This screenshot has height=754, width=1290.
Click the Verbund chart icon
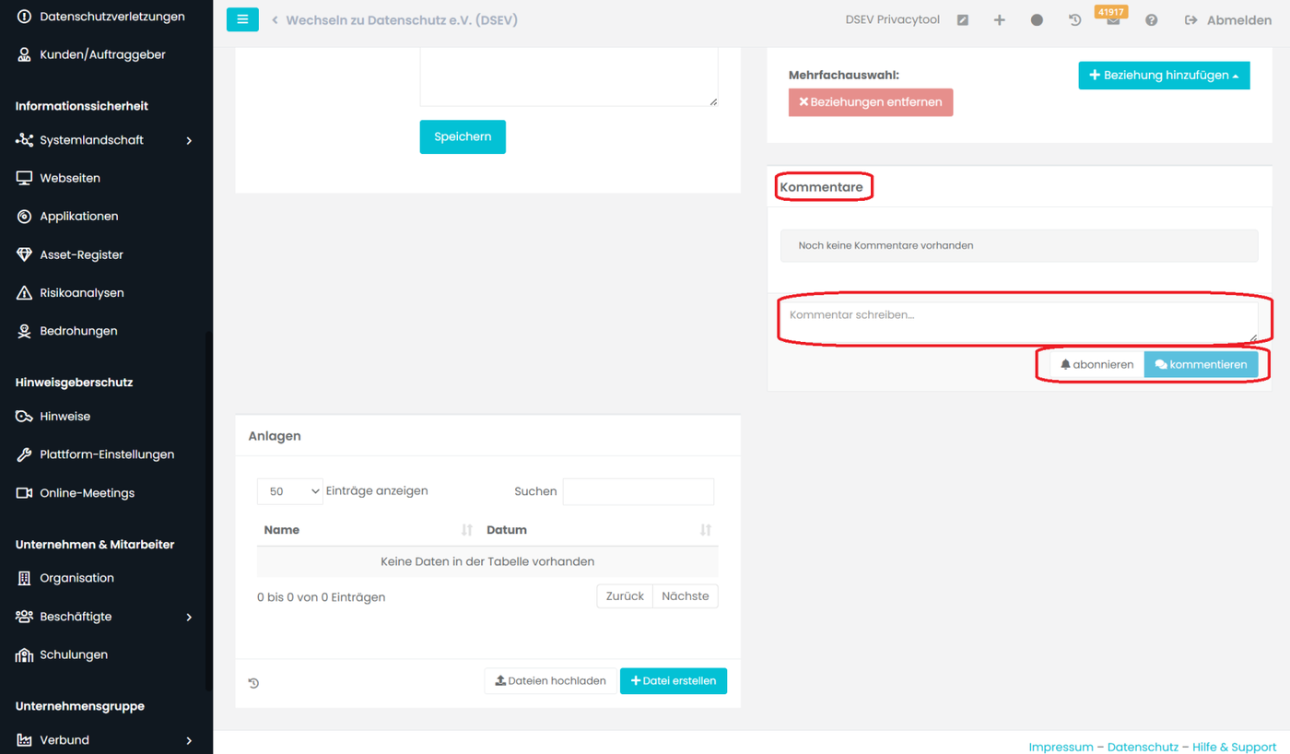[24, 740]
